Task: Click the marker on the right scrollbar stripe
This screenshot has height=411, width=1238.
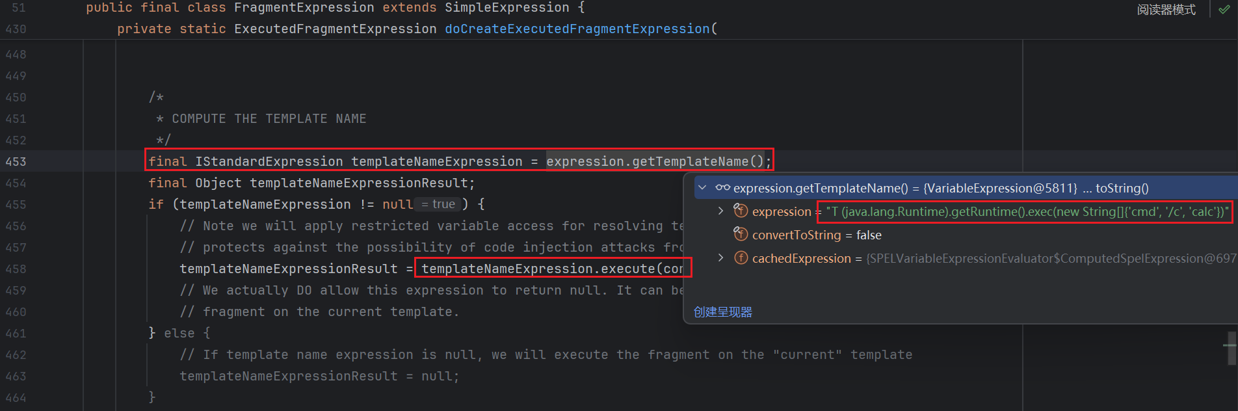Action: click(1229, 345)
